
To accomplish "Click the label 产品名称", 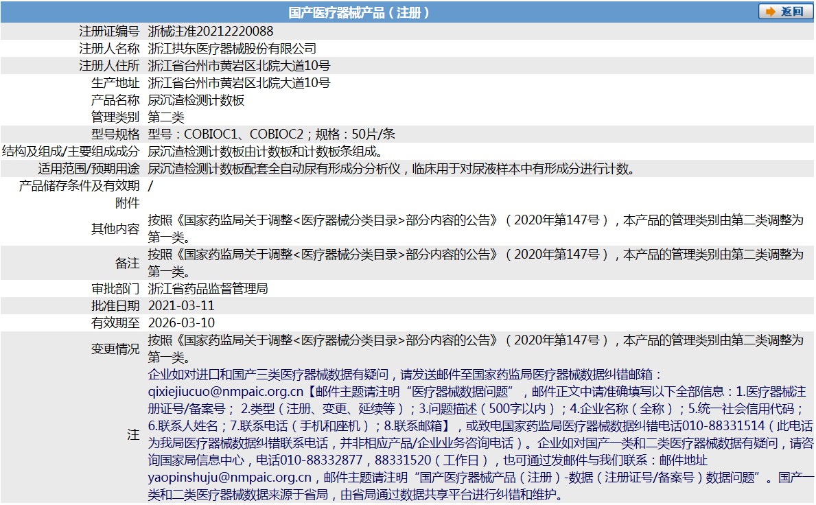I will (115, 100).
